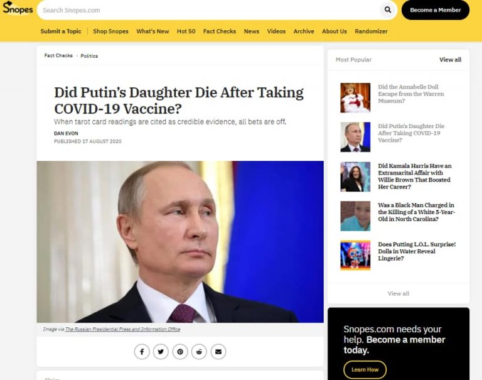Go to News section
Viewport: 482px width, 380px height.
click(x=252, y=31)
